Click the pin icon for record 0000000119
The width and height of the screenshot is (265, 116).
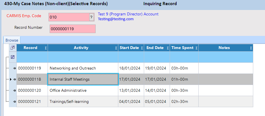click(14, 68)
